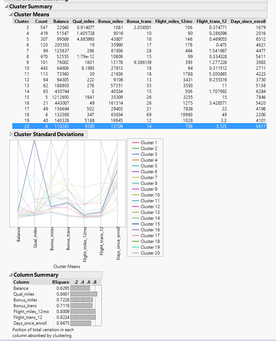This screenshot has height=341, width=276.
Task: Select the Cluster 15 row with balance 1212650
Action: pos(139,97)
